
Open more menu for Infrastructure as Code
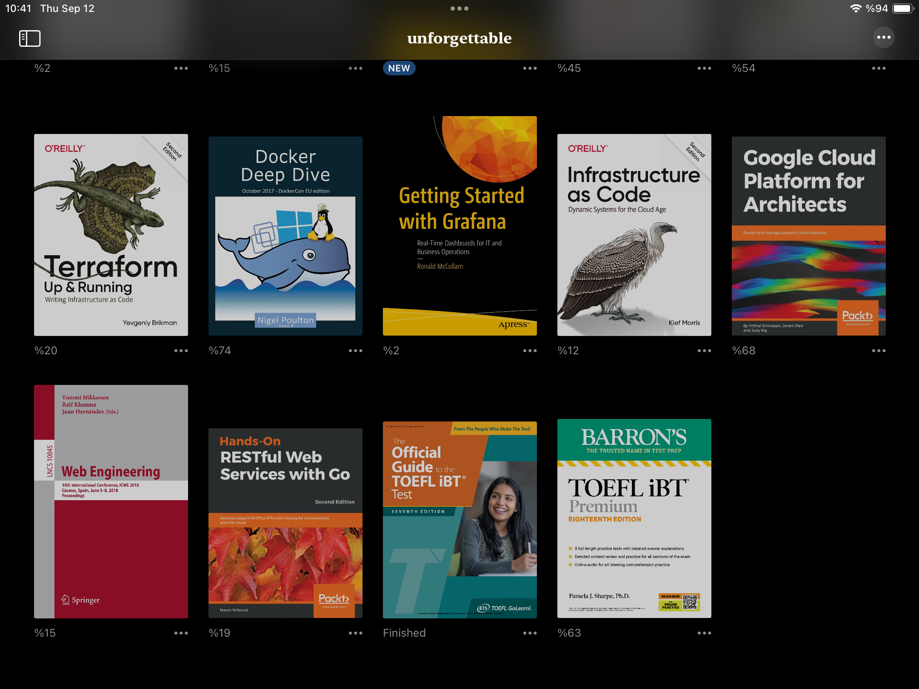coord(704,351)
